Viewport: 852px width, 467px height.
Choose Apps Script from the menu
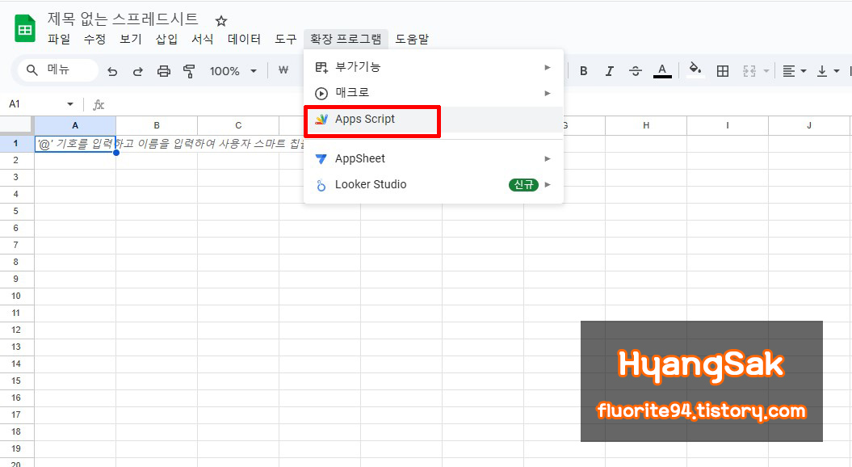434,120
